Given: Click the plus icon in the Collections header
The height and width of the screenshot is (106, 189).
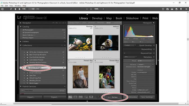Looking at the screenshot, I should click(x=65, y=45).
